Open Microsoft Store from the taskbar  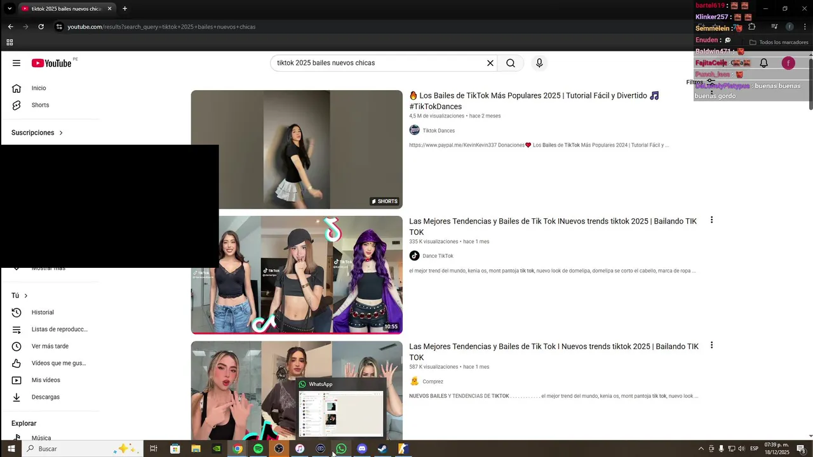(x=175, y=449)
